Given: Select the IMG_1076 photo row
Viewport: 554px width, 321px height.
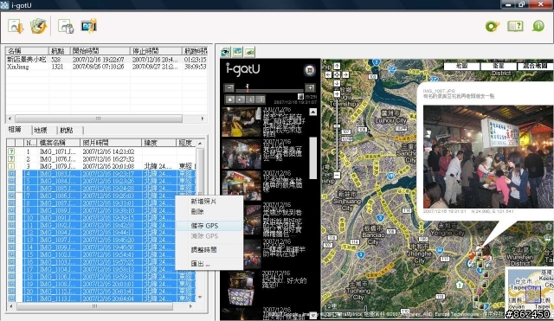Looking at the screenshot, I should pos(101,159).
